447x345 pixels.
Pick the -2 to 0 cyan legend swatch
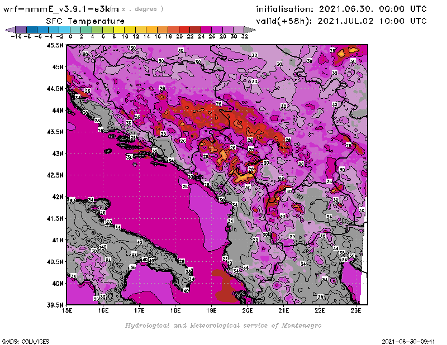pos(64,30)
